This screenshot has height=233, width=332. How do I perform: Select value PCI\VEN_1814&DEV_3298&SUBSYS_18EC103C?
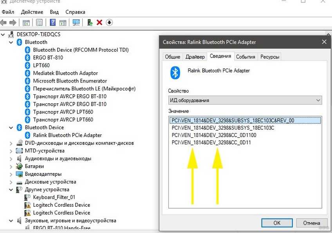(x=223, y=128)
